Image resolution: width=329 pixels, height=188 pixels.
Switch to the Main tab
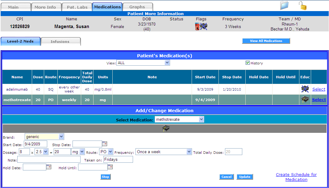click(x=16, y=7)
